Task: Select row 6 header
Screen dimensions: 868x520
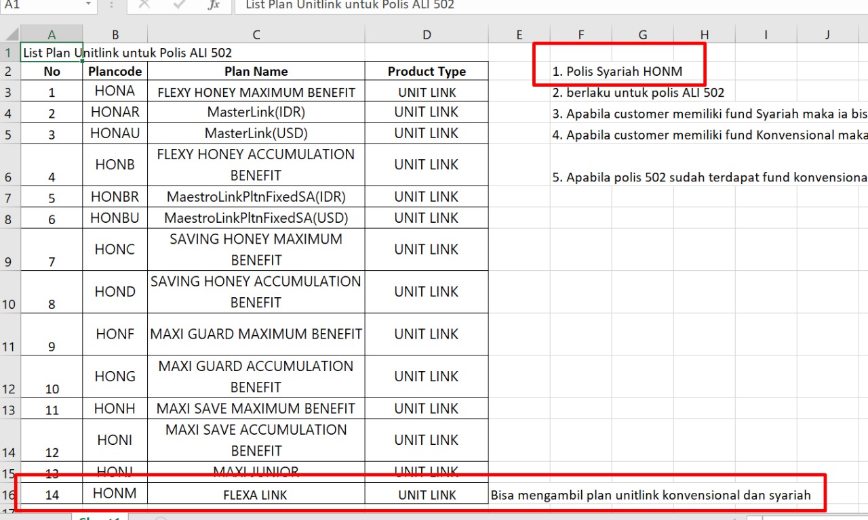Action: (x=9, y=165)
